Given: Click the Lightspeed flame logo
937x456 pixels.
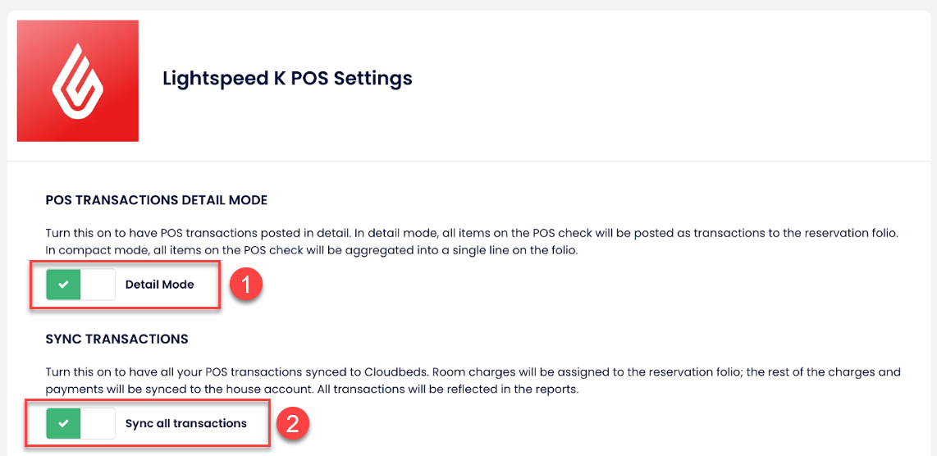Looking at the screenshot, I should click(x=77, y=80).
